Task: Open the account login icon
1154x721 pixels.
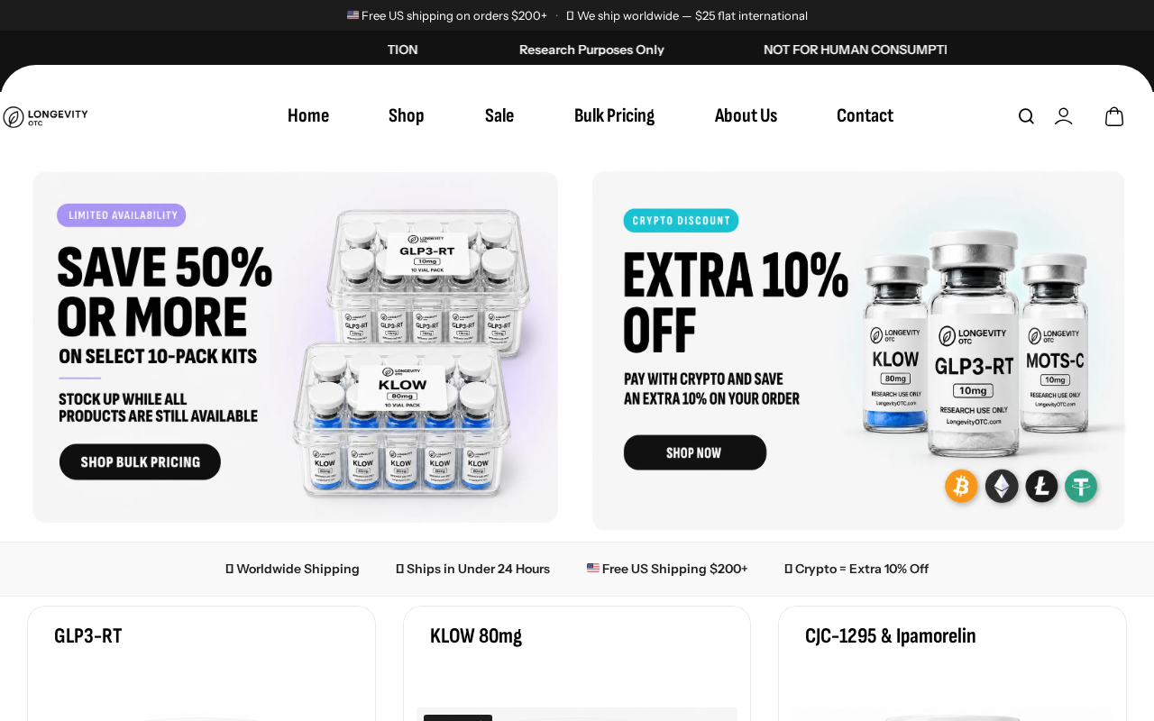Action: tap(1064, 116)
